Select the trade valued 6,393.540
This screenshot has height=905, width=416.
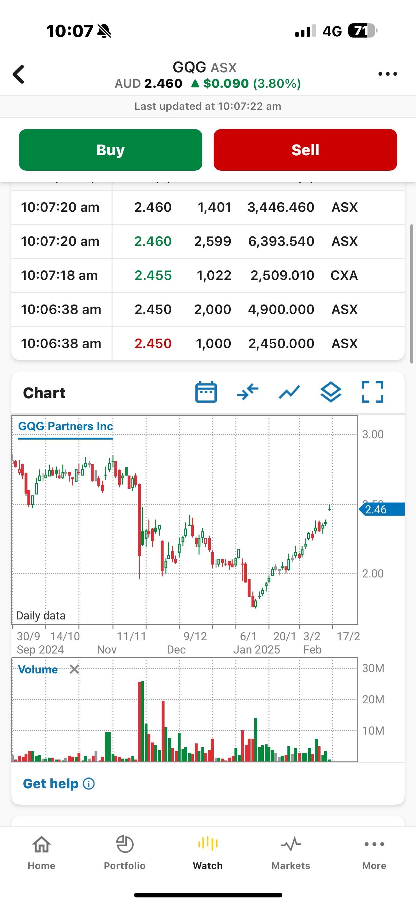click(x=281, y=241)
